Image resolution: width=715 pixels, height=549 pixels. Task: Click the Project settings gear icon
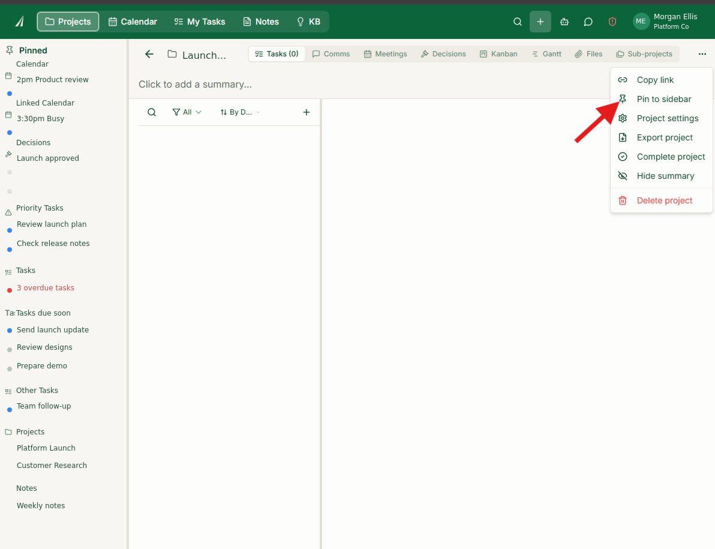(623, 118)
